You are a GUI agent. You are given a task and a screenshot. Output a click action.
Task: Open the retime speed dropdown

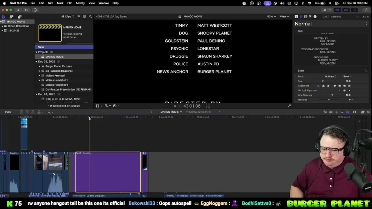[x=116, y=106]
